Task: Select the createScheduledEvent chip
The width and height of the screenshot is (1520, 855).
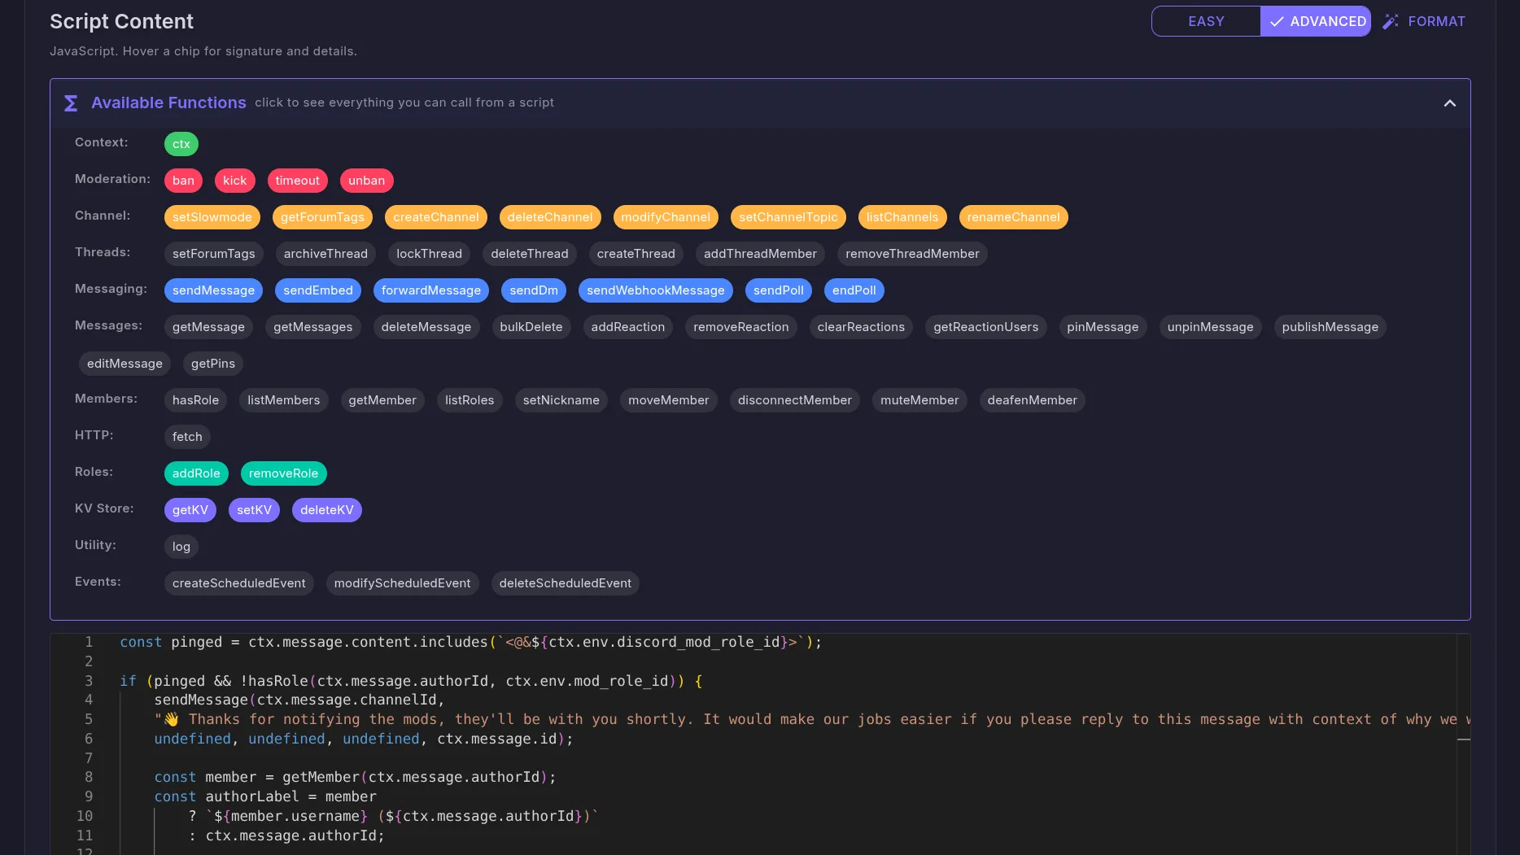Action: 239,583
